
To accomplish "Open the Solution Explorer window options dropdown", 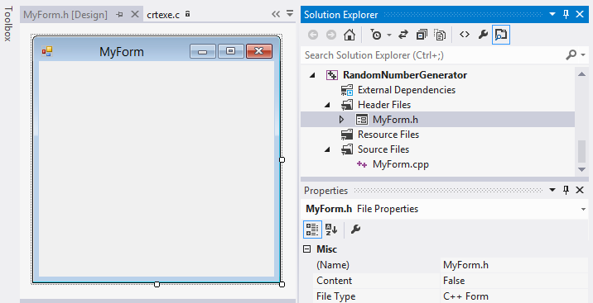I will tap(552, 14).
